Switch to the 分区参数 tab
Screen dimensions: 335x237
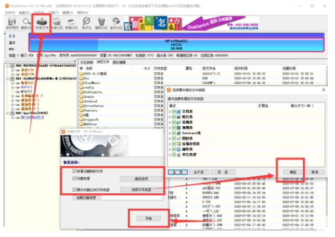87,62
